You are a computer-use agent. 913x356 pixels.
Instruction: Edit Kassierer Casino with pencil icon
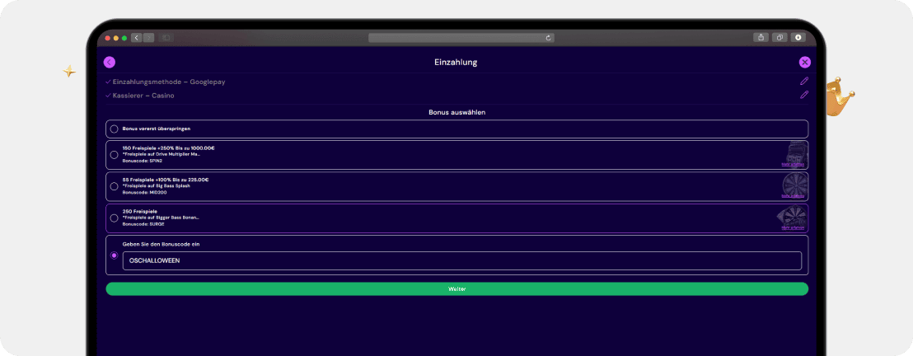pyautogui.click(x=804, y=95)
